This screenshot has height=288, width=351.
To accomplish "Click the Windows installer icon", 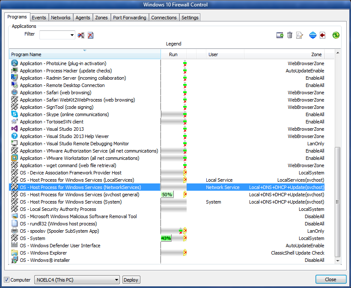I will click(x=14, y=260).
